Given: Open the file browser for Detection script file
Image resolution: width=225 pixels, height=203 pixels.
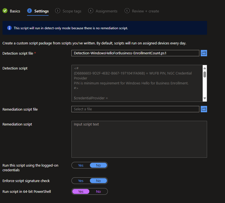Looking at the screenshot, I should [x=204, y=53].
